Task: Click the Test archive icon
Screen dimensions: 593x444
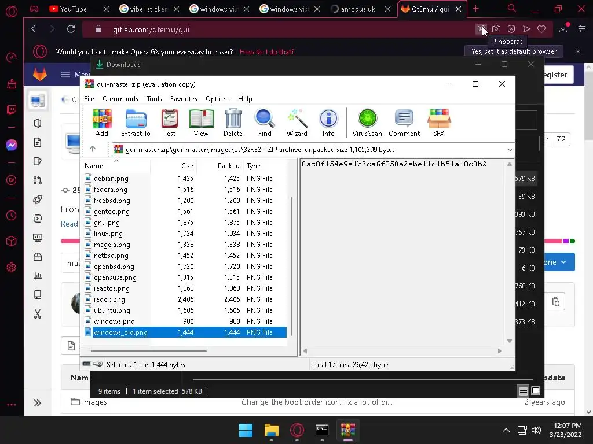Action: pos(170,123)
